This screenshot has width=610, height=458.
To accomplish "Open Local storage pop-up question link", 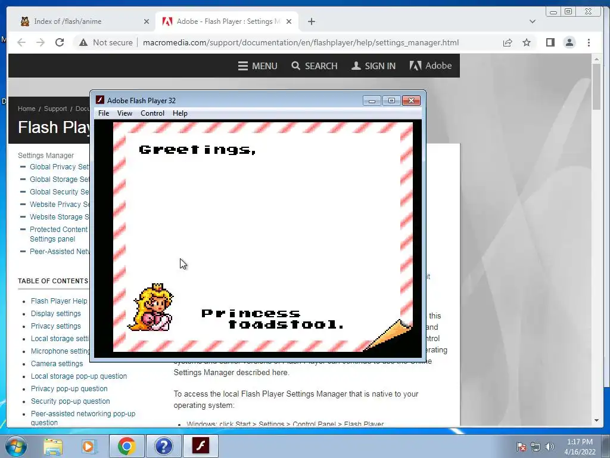I will [79, 376].
